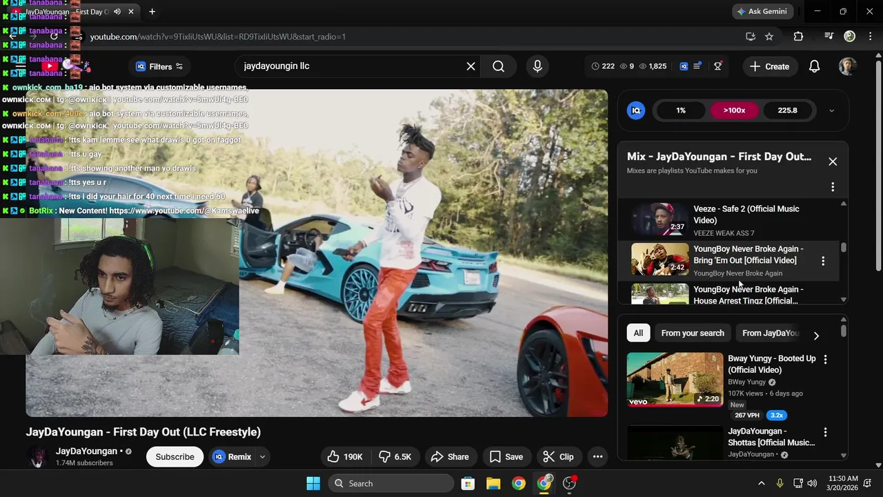
Task: Open the vidIQ trophy icon
Action: [x=717, y=66]
